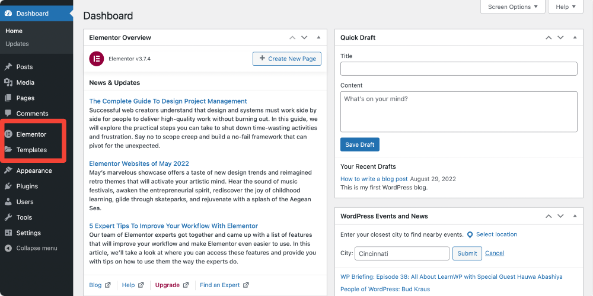
Task: Click the Comments bubble icon
Action: point(8,113)
